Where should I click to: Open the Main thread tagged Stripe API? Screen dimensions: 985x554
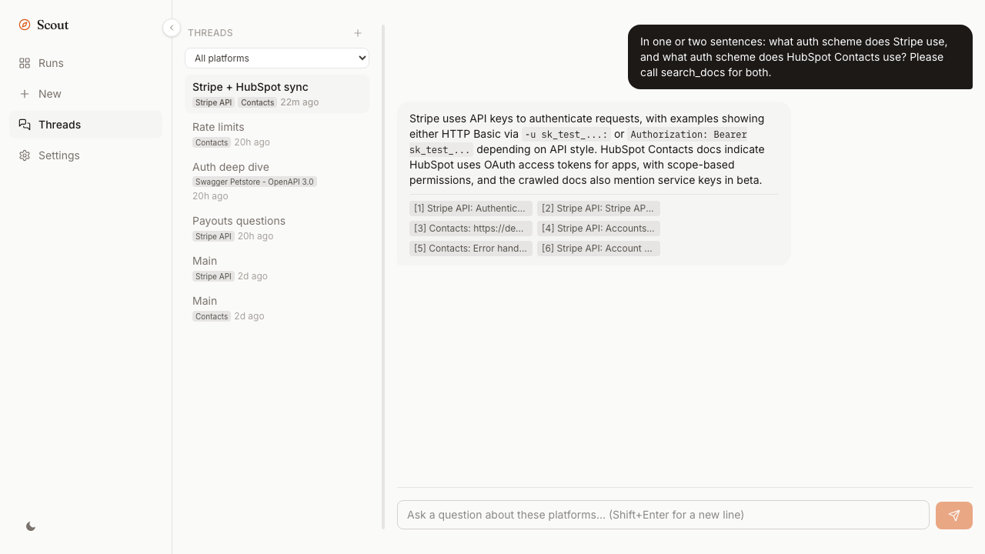[x=277, y=268]
